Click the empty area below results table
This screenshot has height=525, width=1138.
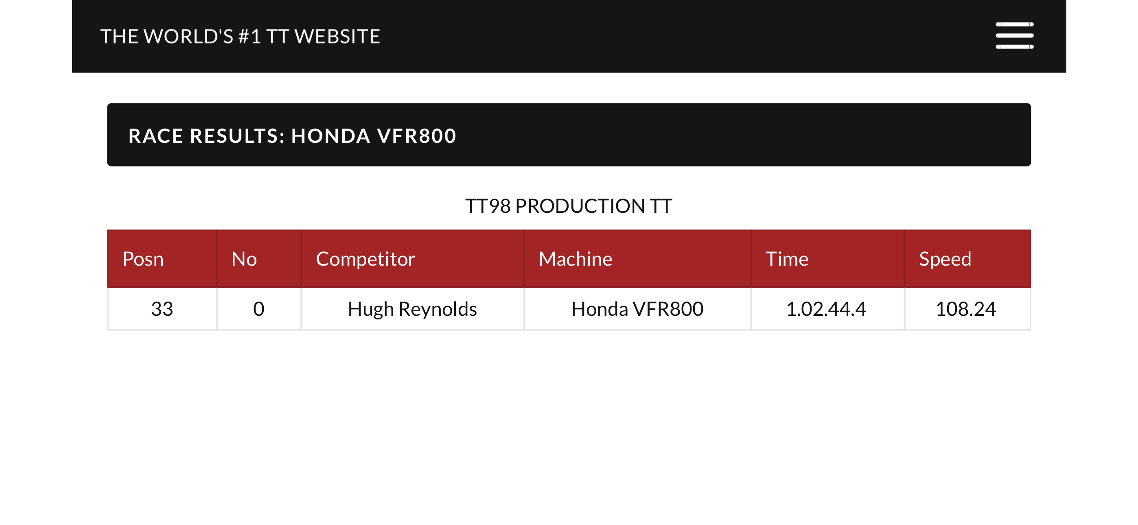(x=569, y=424)
